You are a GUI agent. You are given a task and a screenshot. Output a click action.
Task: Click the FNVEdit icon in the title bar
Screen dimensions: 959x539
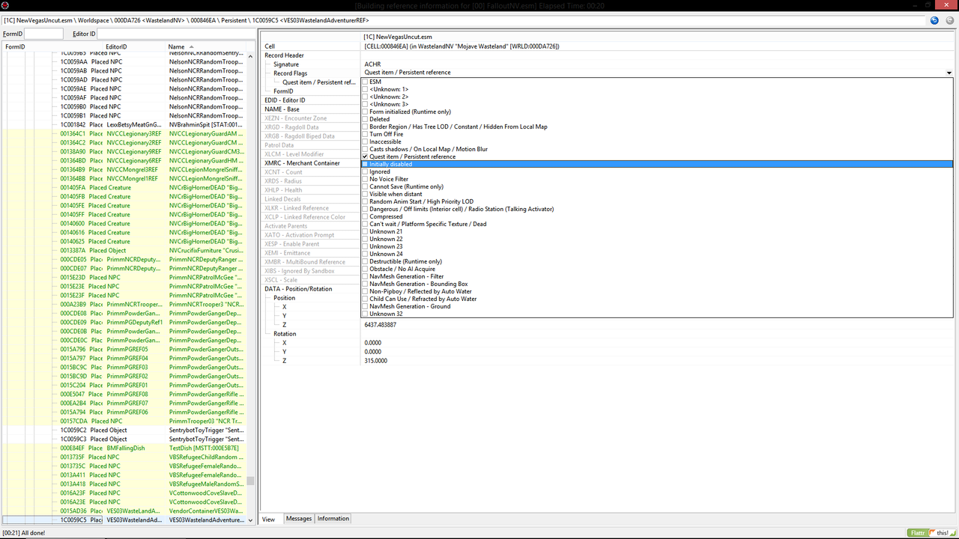coord(6,6)
